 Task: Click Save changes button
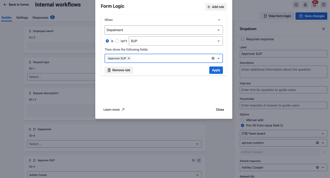coord(311,16)
